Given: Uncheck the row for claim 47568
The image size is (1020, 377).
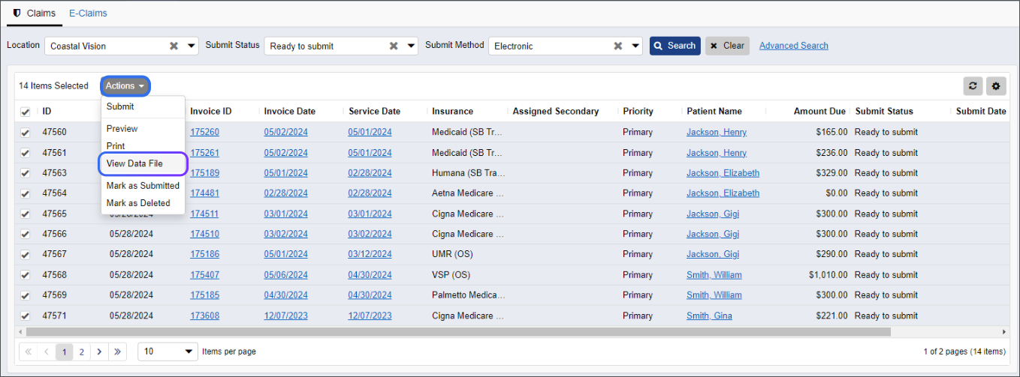Looking at the screenshot, I should [26, 275].
